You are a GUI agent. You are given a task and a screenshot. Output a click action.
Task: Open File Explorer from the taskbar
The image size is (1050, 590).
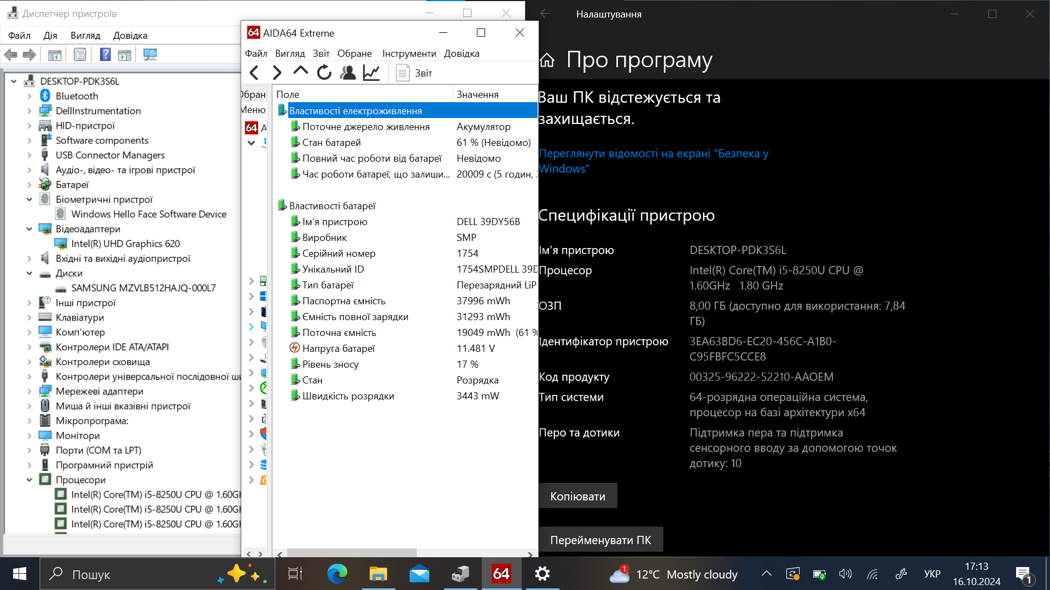(378, 574)
